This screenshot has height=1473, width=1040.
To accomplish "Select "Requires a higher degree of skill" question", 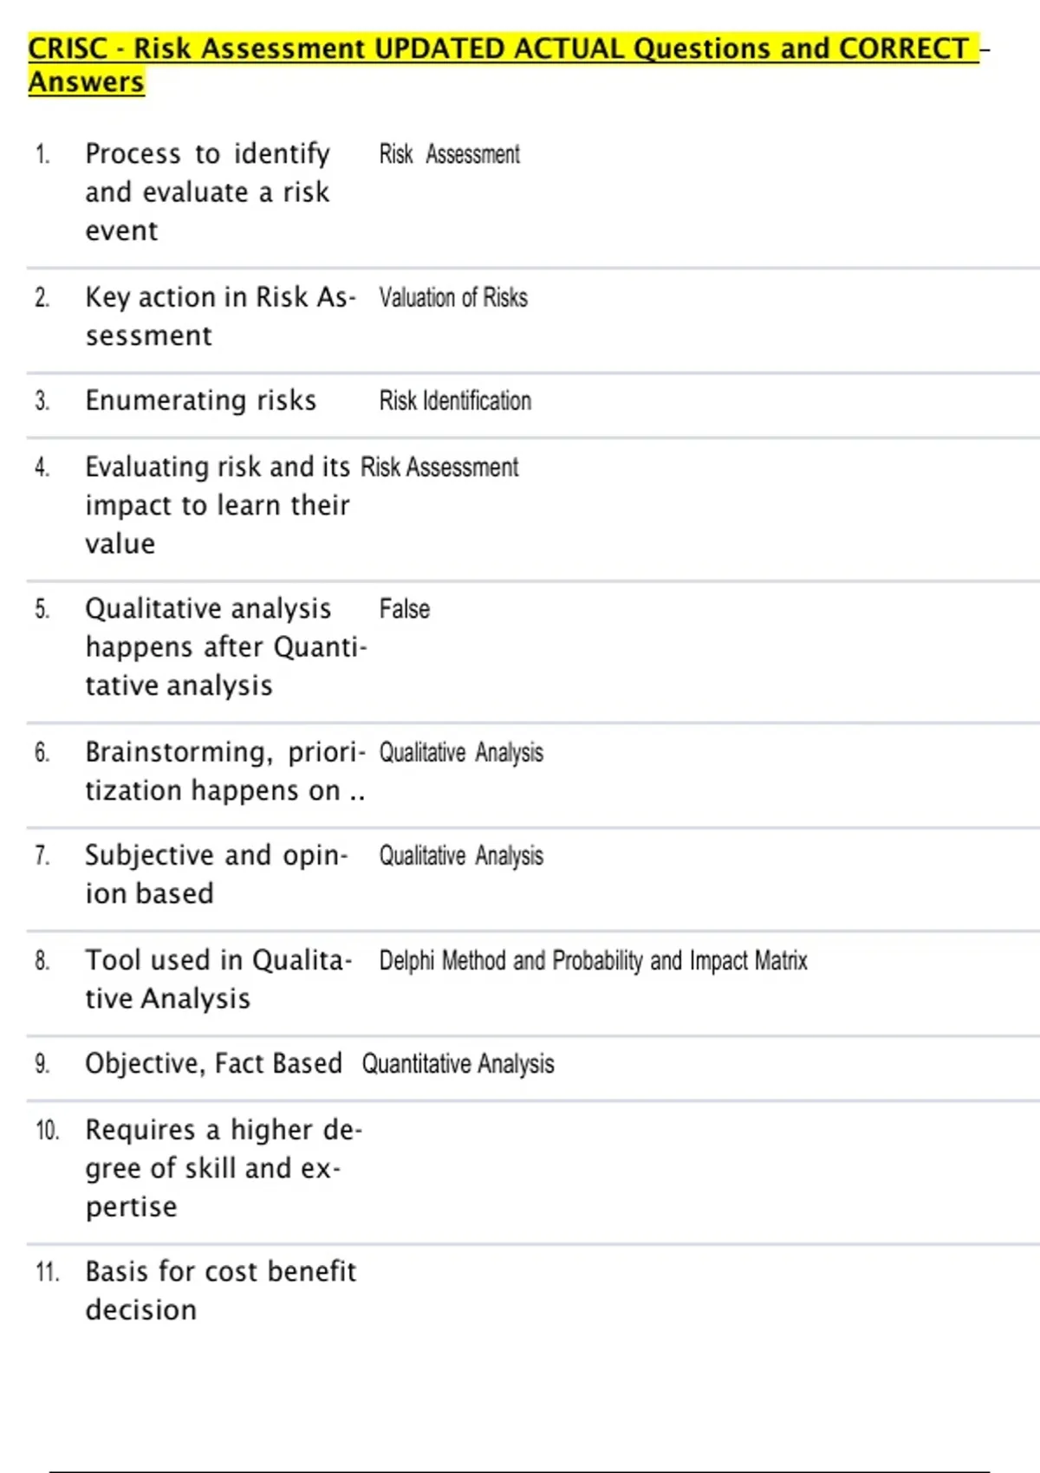I will [223, 1167].
